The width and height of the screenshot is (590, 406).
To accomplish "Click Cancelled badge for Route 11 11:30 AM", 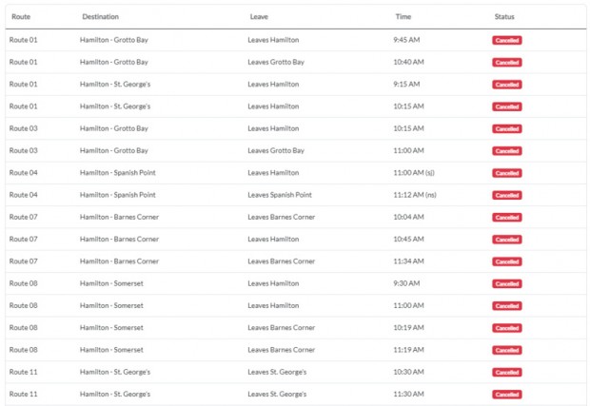I will tap(506, 394).
